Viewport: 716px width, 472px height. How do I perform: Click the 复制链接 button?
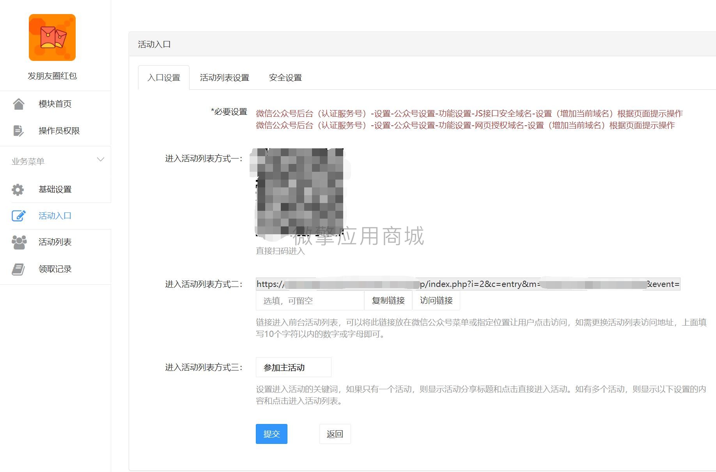tap(388, 301)
